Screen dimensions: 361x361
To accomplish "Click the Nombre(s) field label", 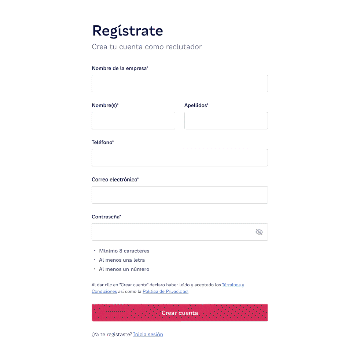I will point(105,105).
